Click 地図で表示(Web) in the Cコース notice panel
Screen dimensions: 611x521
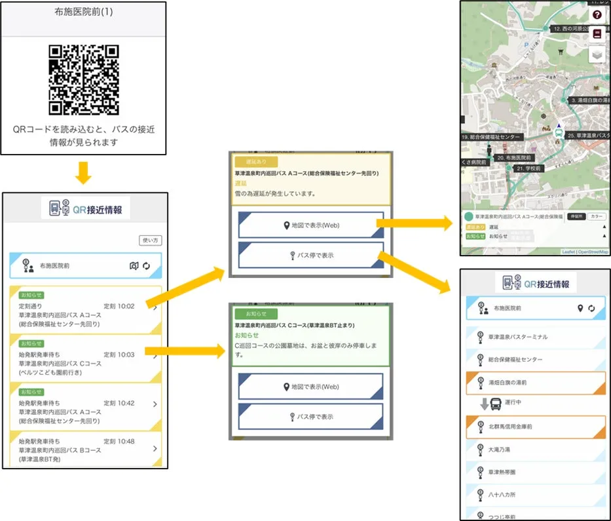311,387
